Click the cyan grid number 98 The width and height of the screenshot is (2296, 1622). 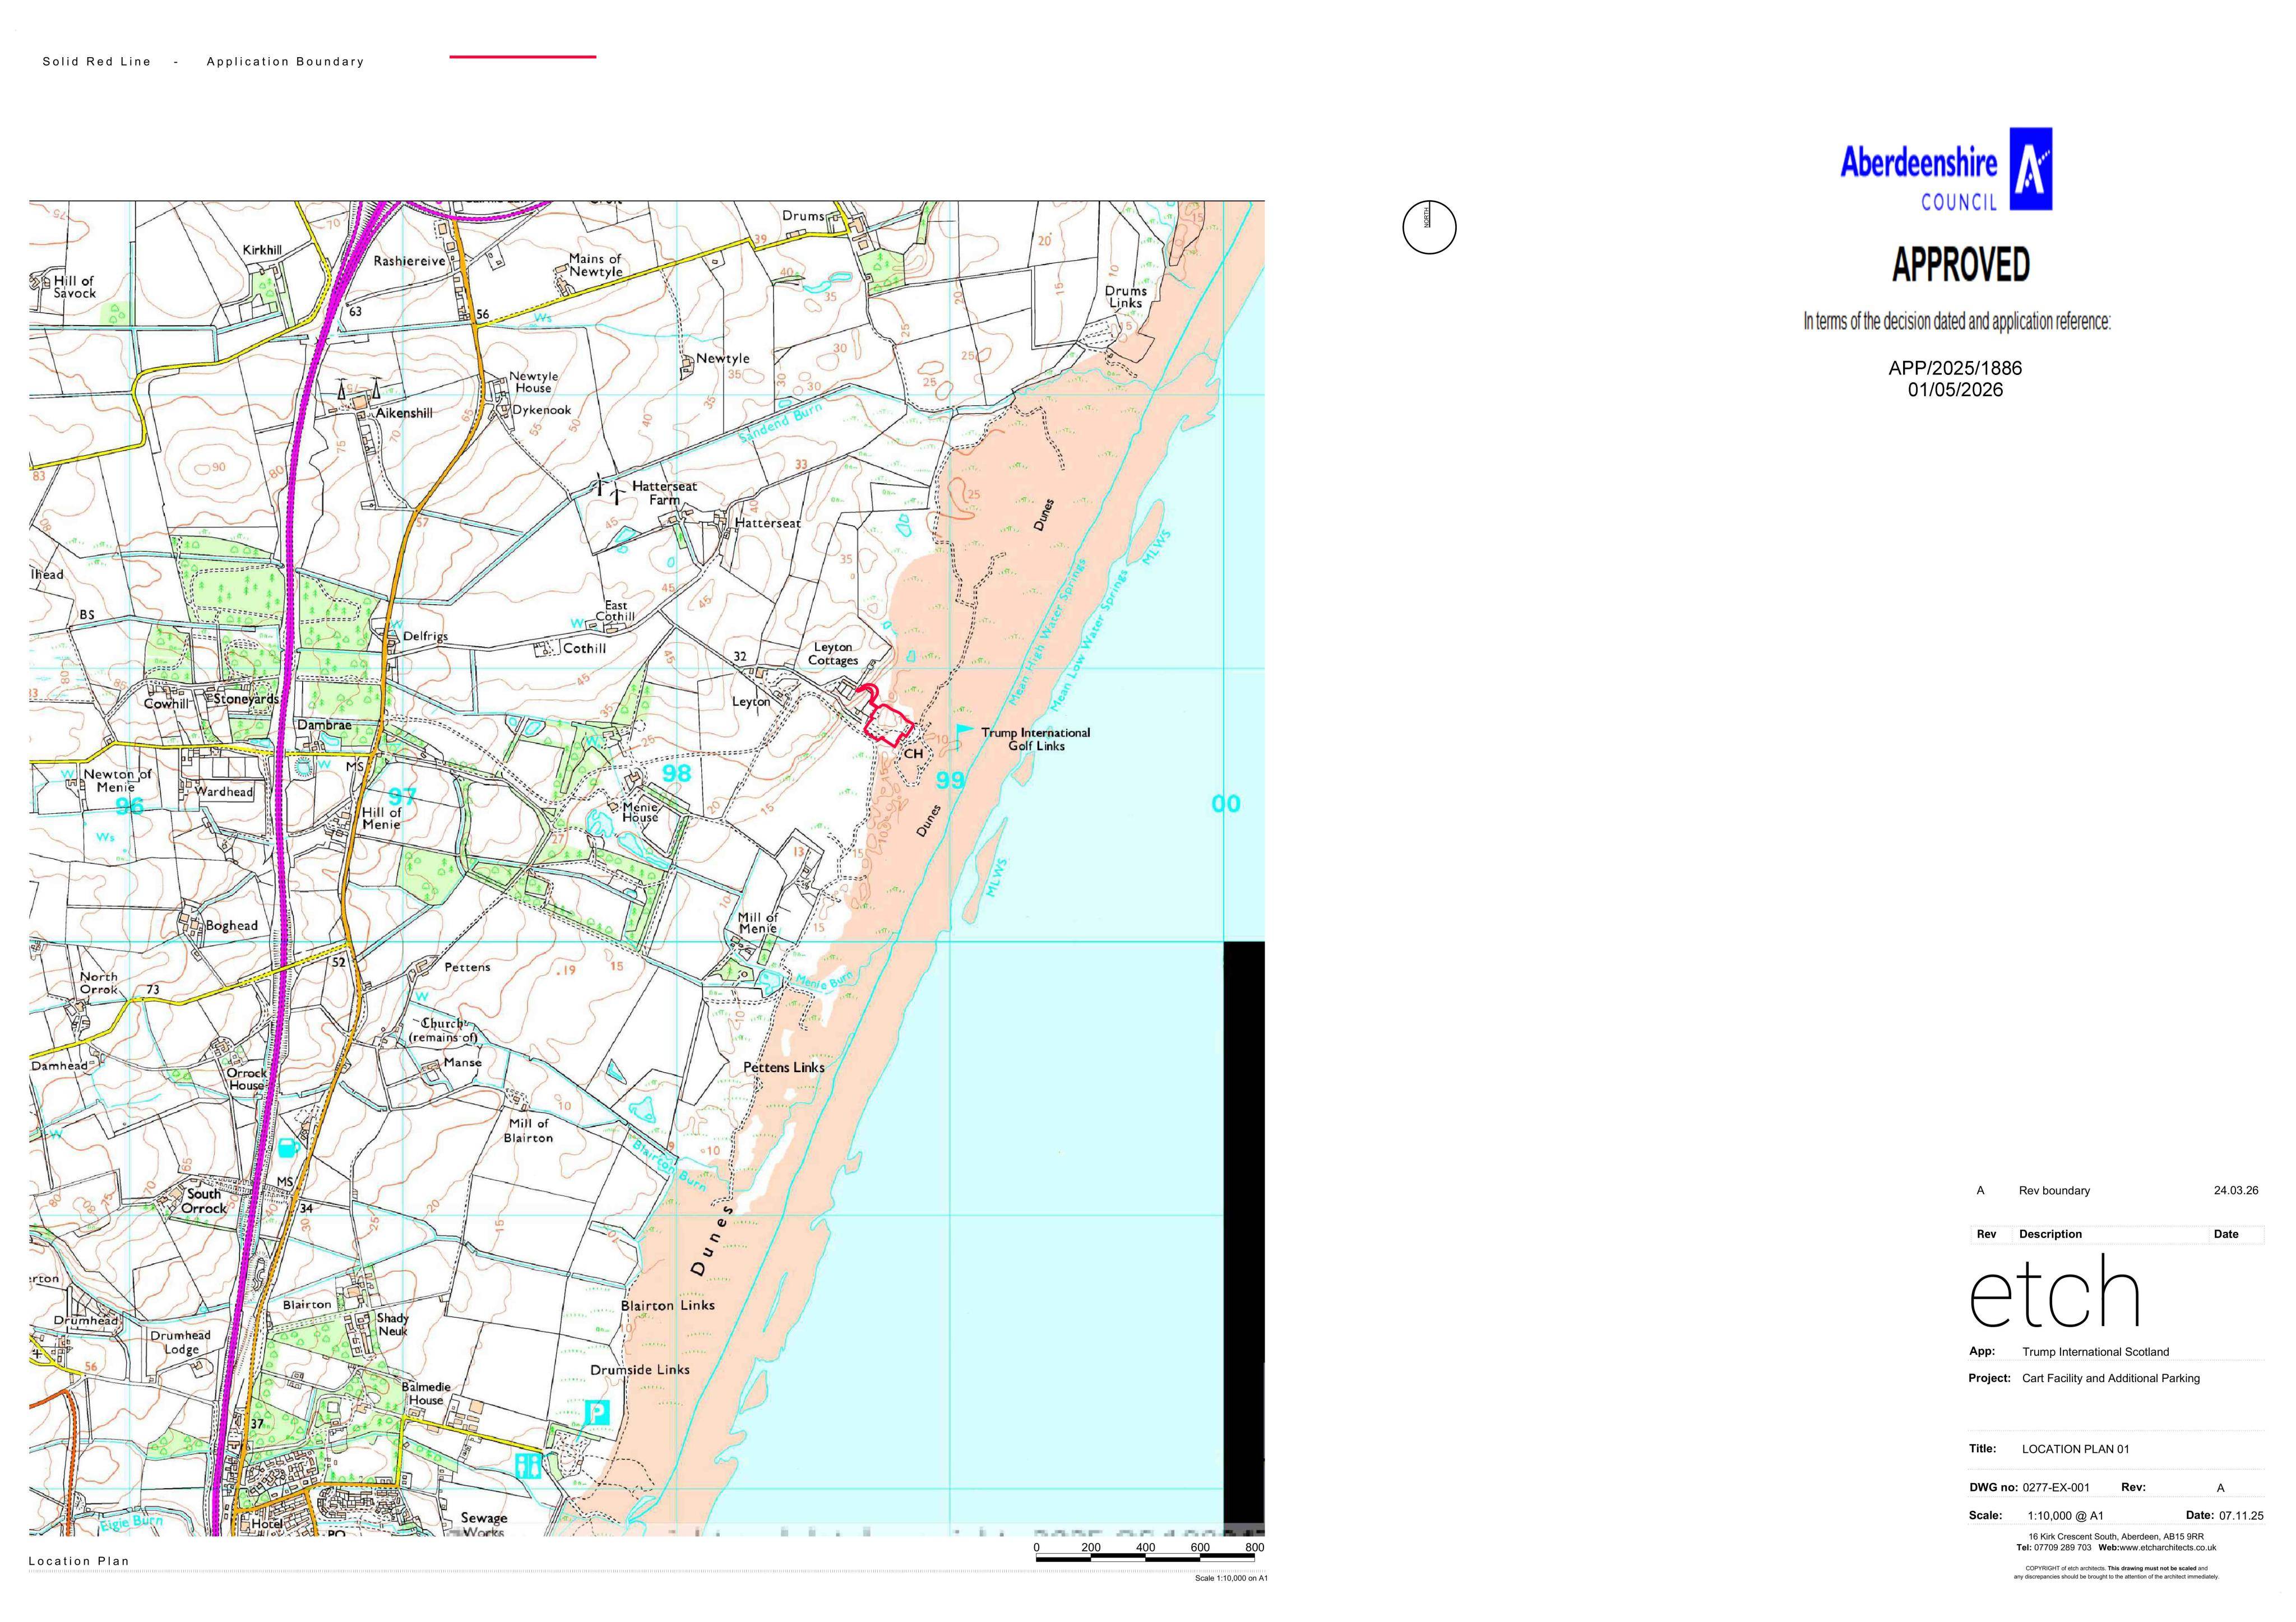pos(676,773)
